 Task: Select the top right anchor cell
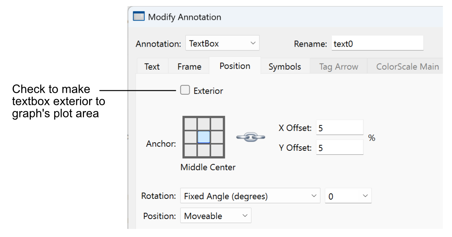pos(217,124)
